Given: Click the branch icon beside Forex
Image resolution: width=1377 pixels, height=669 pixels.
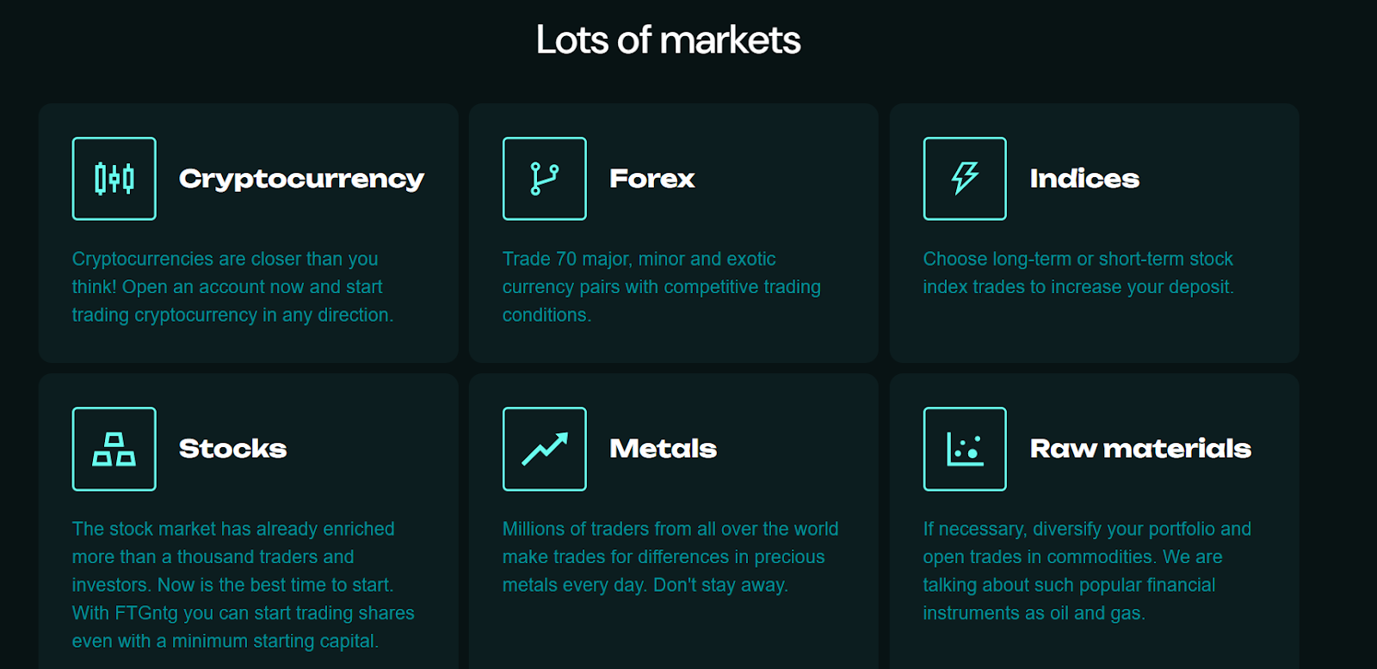Looking at the screenshot, I should (545, 179).
